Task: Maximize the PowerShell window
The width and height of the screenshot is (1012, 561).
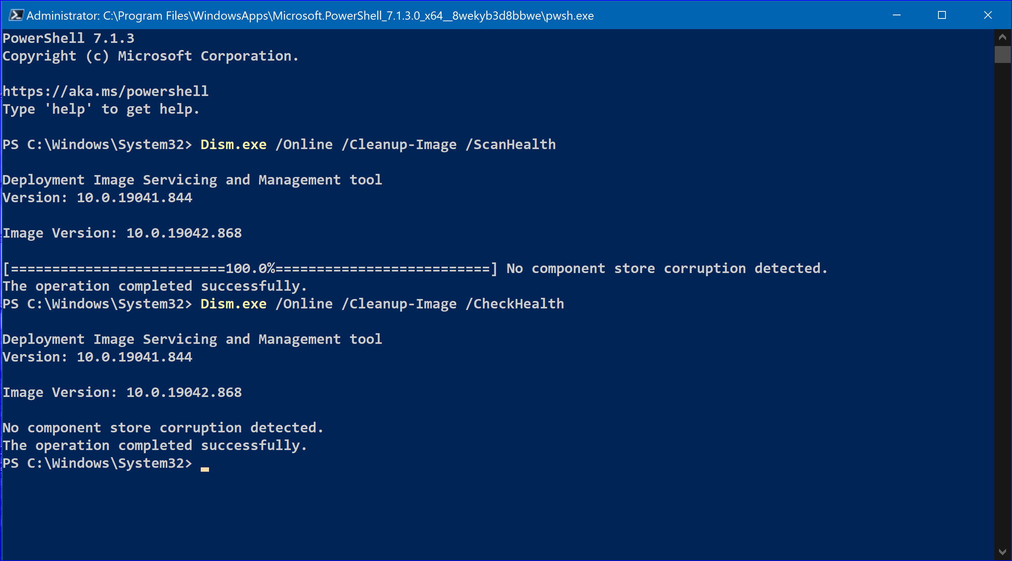Action: point(942,15)
